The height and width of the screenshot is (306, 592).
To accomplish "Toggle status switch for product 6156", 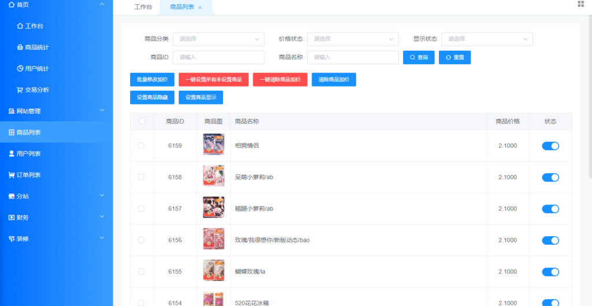I will pos(550,240).
